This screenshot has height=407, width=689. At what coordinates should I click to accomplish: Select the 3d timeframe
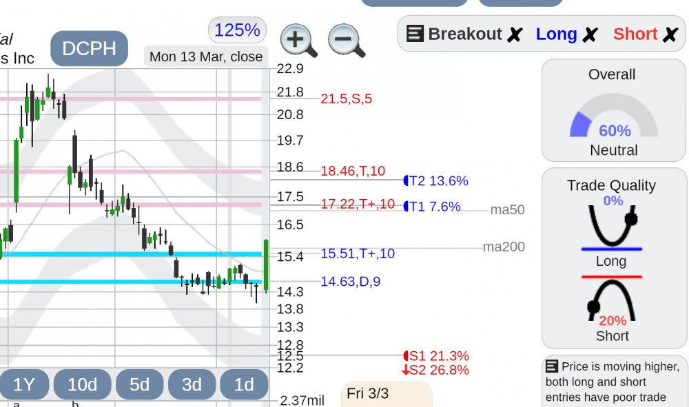pyautogui.click(x=192, y=384)
